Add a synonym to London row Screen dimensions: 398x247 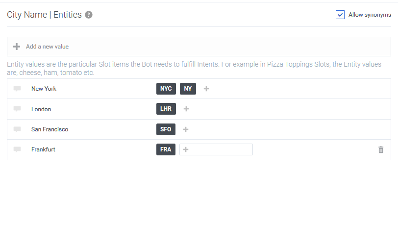186,109
